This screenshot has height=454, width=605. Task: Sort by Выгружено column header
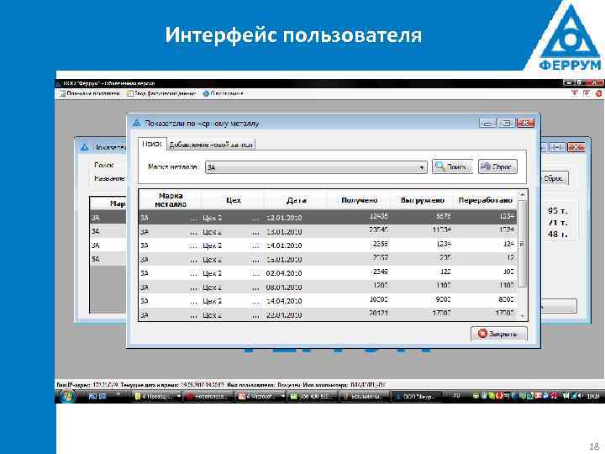point(422,200)
